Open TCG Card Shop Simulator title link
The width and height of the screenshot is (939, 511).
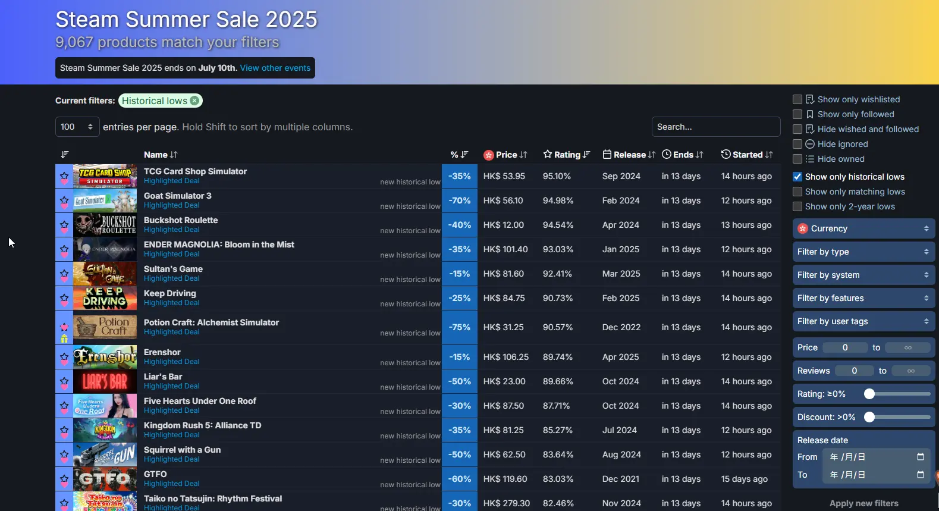click(195, 171)
